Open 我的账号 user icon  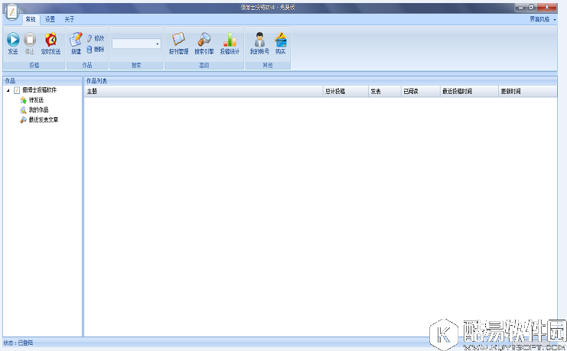click(259, 40)
